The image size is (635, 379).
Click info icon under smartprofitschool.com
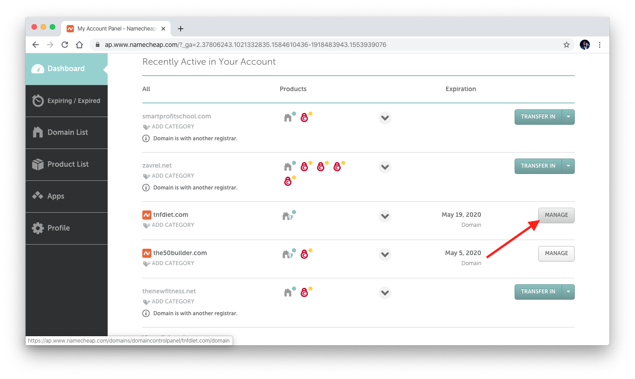pos(146,138)
